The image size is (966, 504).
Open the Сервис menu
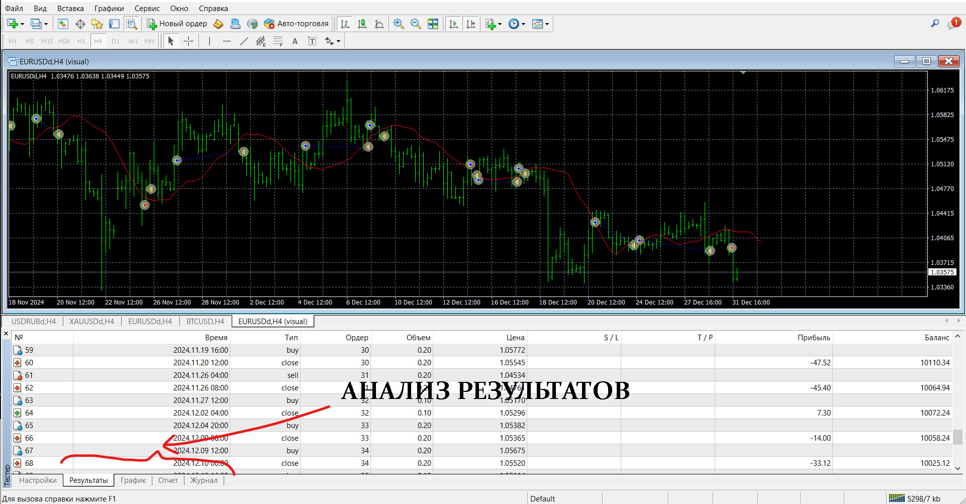click(147, 9)
